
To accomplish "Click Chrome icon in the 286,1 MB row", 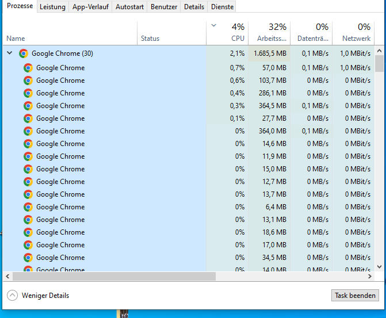I will pos(28,93).
